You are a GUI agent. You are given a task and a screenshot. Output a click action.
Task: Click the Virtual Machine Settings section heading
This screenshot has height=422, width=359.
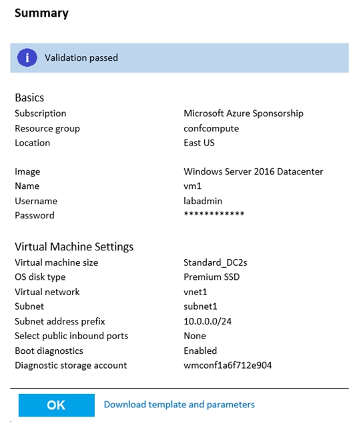point(74,247)
